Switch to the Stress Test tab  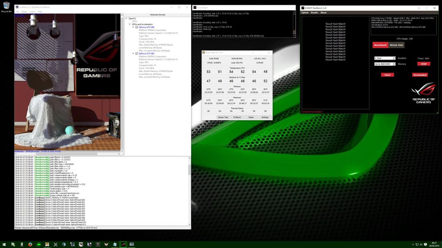[396, 45]
